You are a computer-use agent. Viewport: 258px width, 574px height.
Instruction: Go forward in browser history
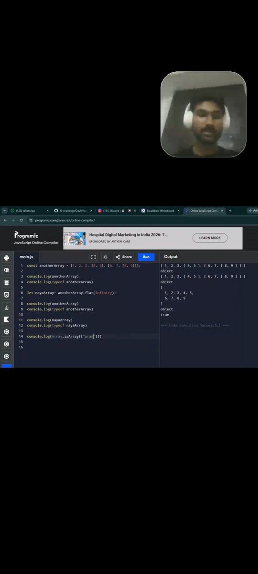click(12, 220)
